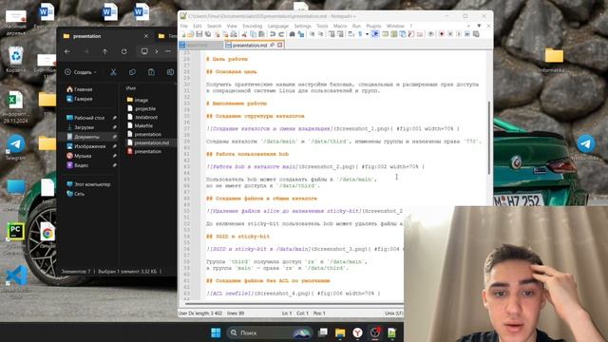The width and height of the screenshot is (608, 342).
Task: Click the Copy icon in Explorer toolbar
Action: 132,72
